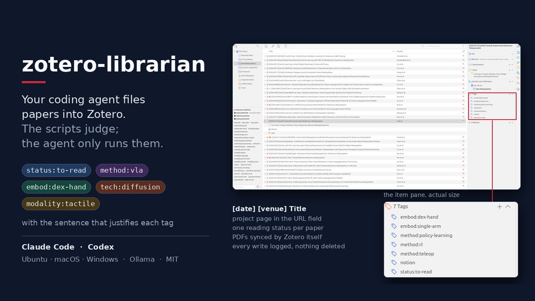The image size is (535, 301).
Task: Open Duplicate Items in the sidebar
Action: [x=247, y=80]
